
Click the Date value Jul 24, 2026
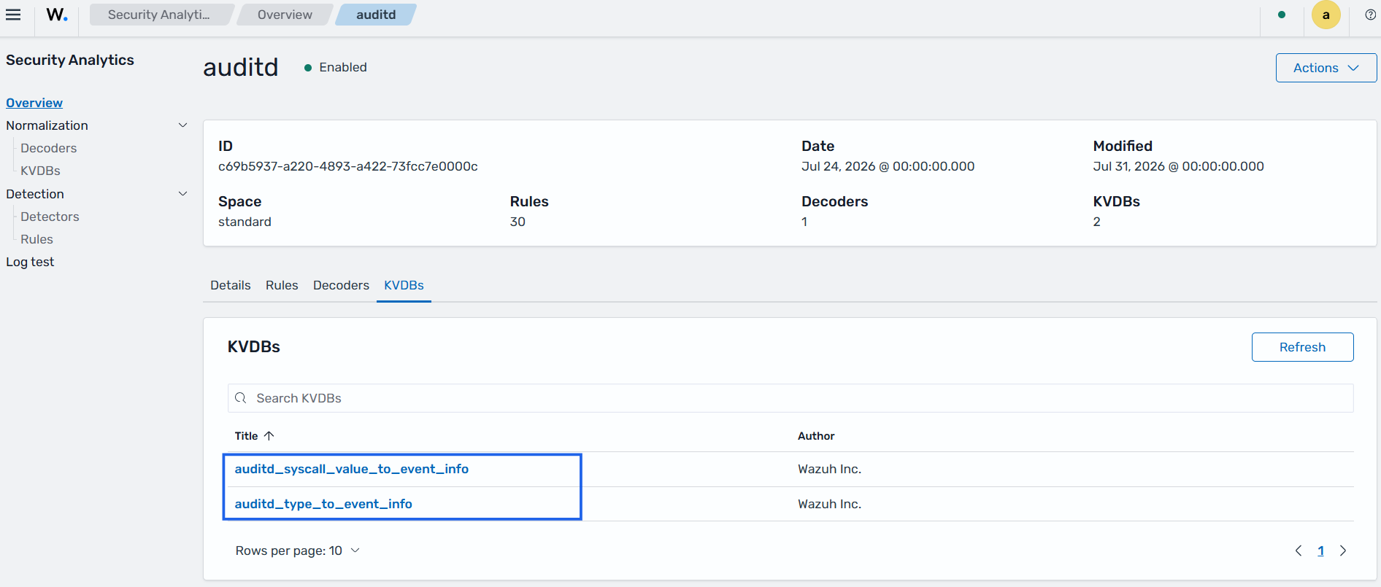coord(888,166)
